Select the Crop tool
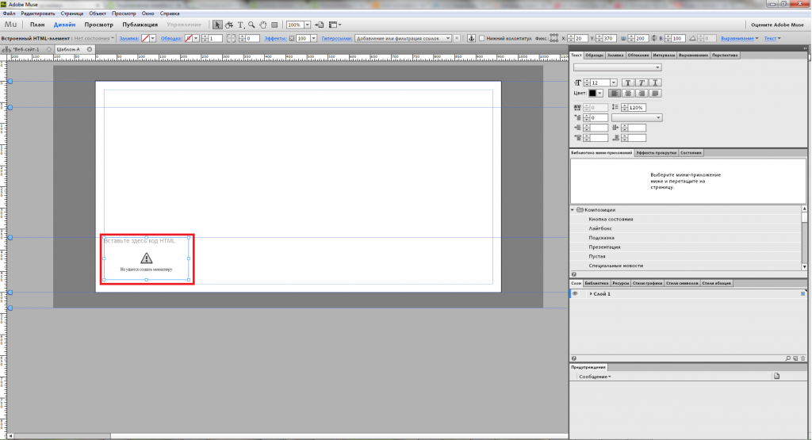Screen dimensions: 812x440 [x=229, y=25]
